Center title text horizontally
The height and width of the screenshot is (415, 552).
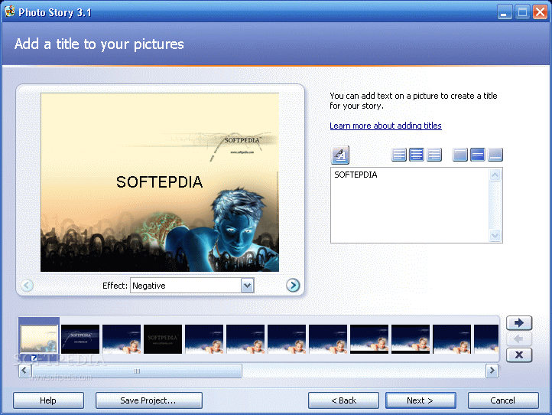417,155
